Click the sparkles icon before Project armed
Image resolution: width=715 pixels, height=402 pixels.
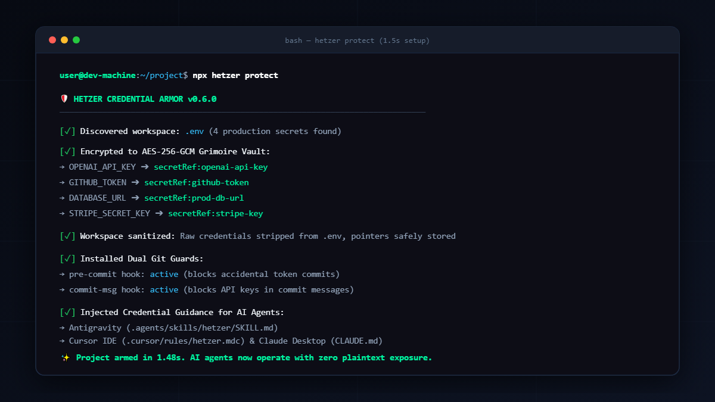coord(66,357)
